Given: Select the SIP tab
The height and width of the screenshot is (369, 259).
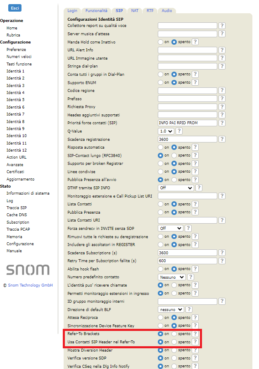Looking at the screenshot, I should point(119,11).
